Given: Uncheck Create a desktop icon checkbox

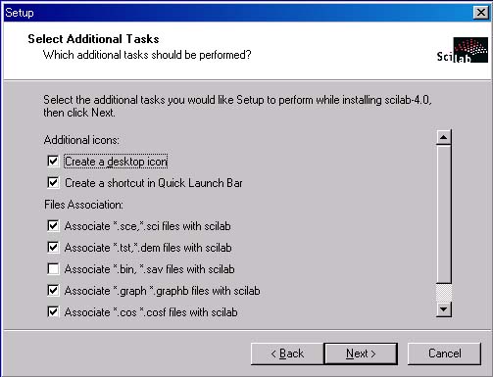Looking at the screenshot, I should point(53,161).
